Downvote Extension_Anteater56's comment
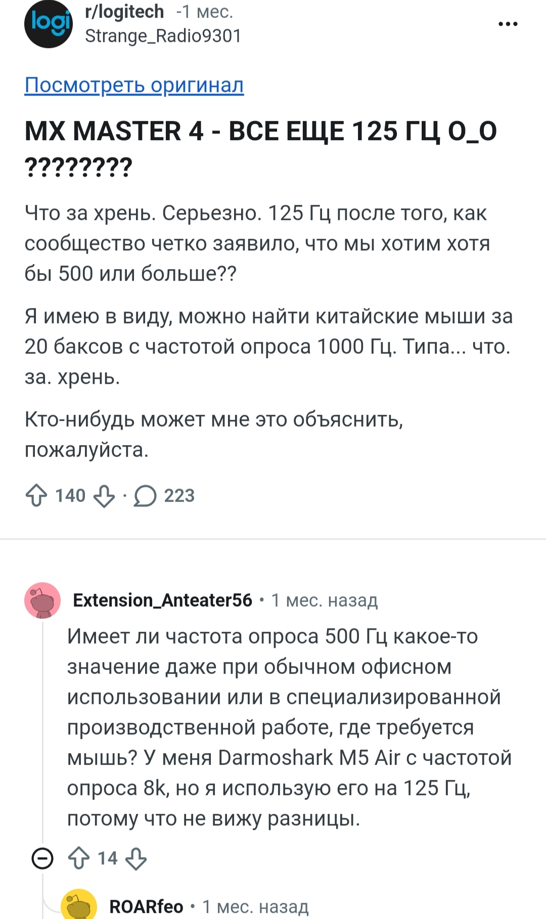 [136, 858]
